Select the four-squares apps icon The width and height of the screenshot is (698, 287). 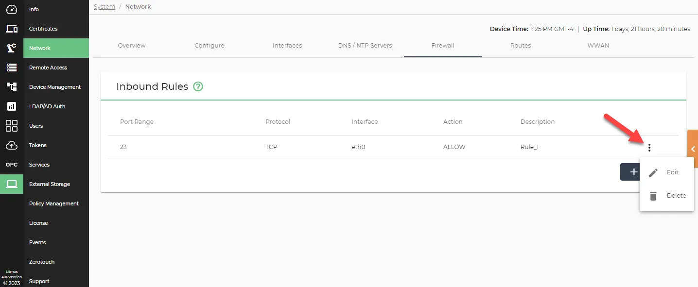(12, 126)
